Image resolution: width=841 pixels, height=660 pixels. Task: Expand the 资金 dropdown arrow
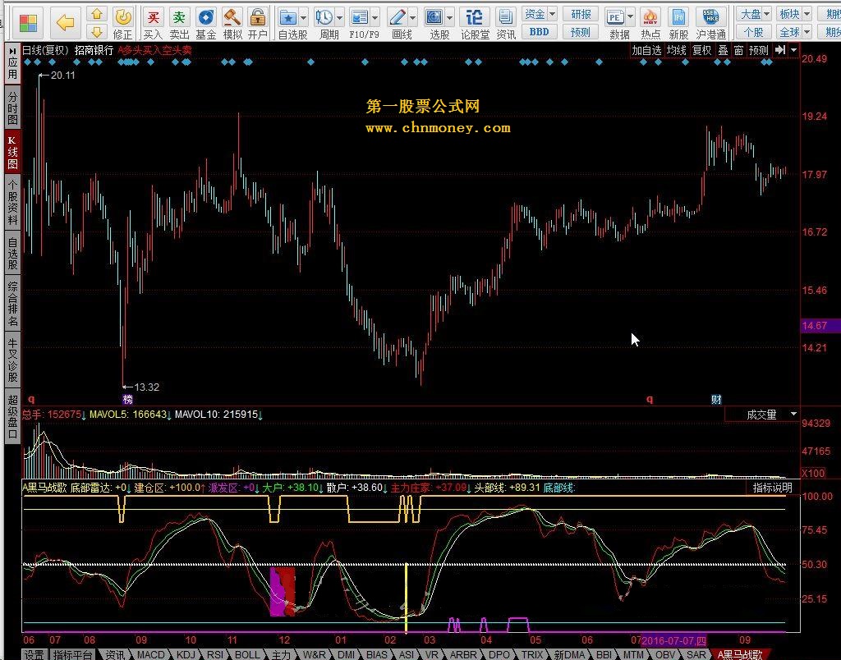coord(553,14)
